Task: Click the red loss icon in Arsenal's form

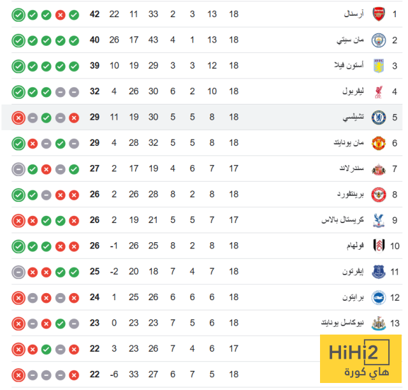Action: click(60, 14)
